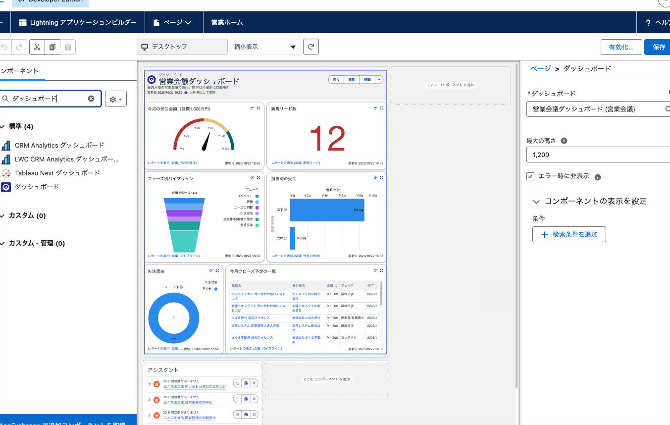Click 検索条件を追加 button

pyautogui.click(x=569, y=234)
